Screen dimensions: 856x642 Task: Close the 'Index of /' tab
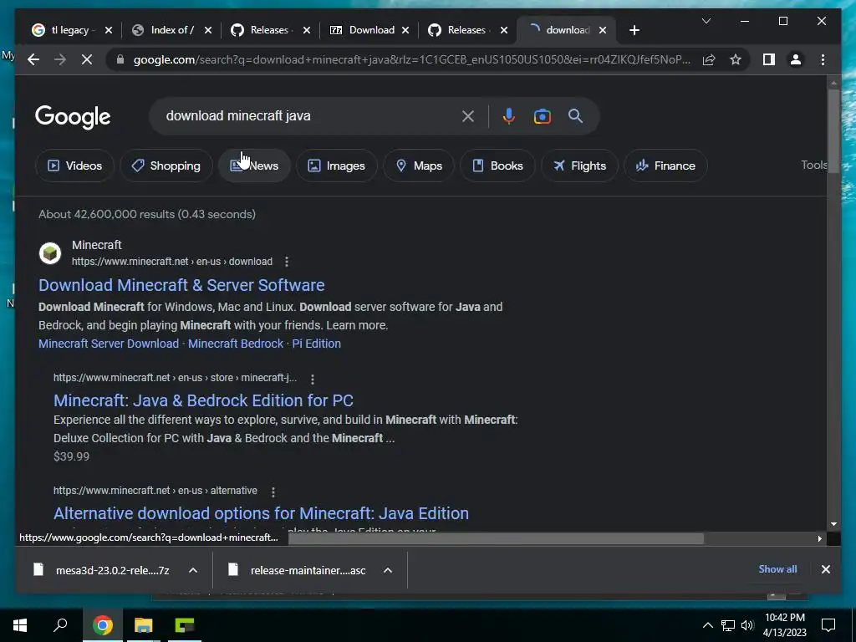[207, 30]
